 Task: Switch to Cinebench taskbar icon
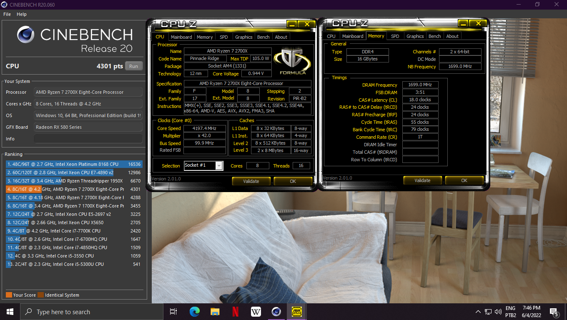click(276, 312)
